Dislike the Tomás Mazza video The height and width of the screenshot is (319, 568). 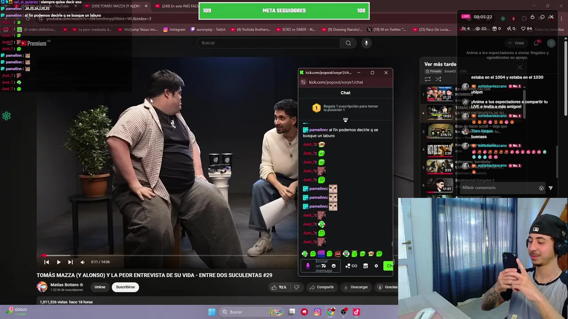tap(296, 287)
